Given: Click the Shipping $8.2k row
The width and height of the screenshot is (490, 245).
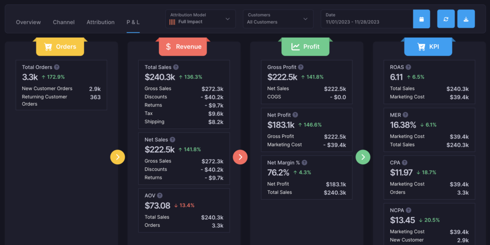Looking at the screenshot, I should (x=184, y=122).
